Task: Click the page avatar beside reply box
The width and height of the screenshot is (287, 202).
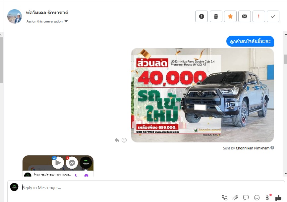Action: coord(14,187)
